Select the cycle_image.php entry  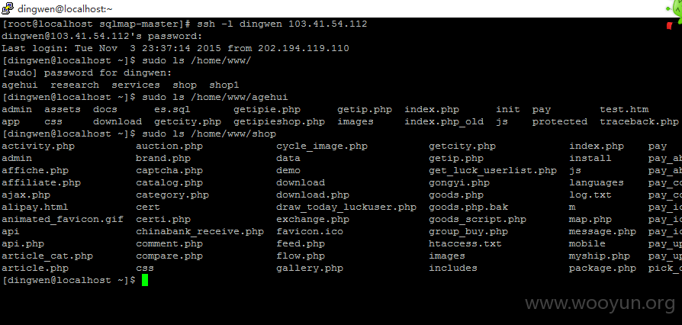point(322,146)
